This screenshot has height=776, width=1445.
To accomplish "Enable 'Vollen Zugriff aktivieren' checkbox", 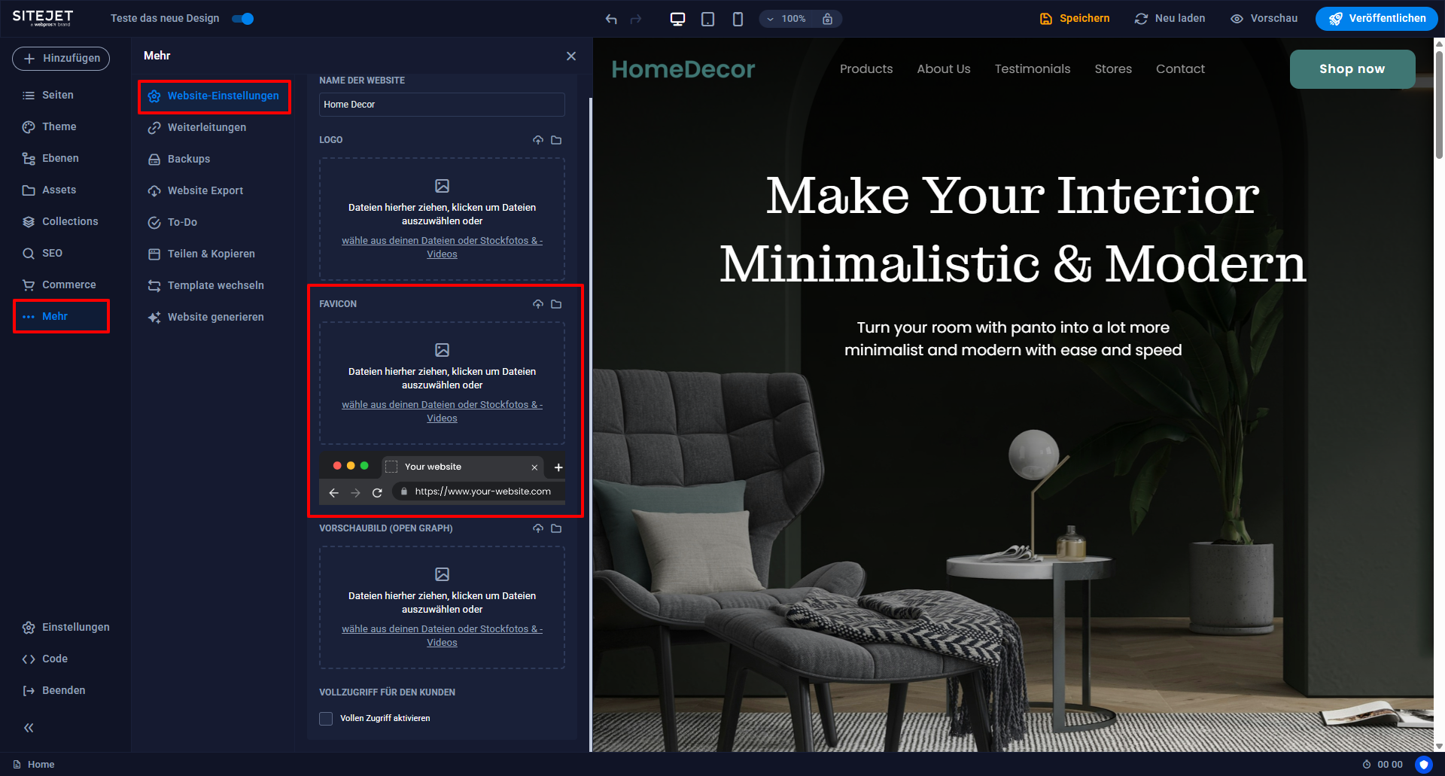I will coord(326,719).
